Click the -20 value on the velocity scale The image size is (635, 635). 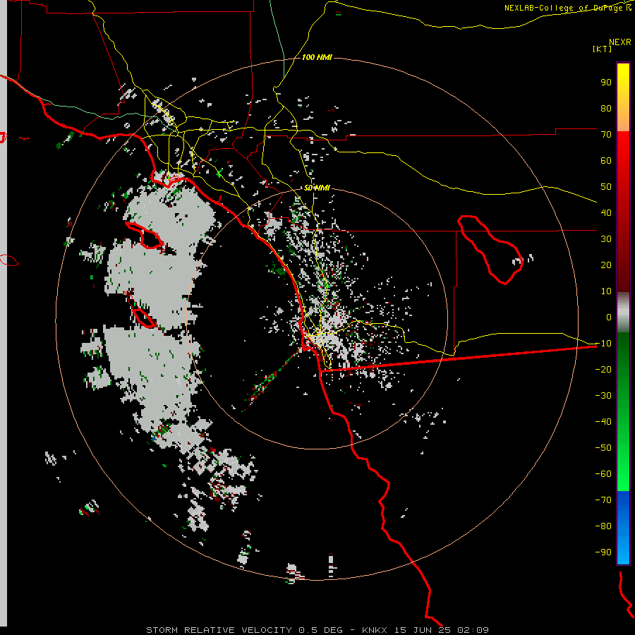click(603, 370)
